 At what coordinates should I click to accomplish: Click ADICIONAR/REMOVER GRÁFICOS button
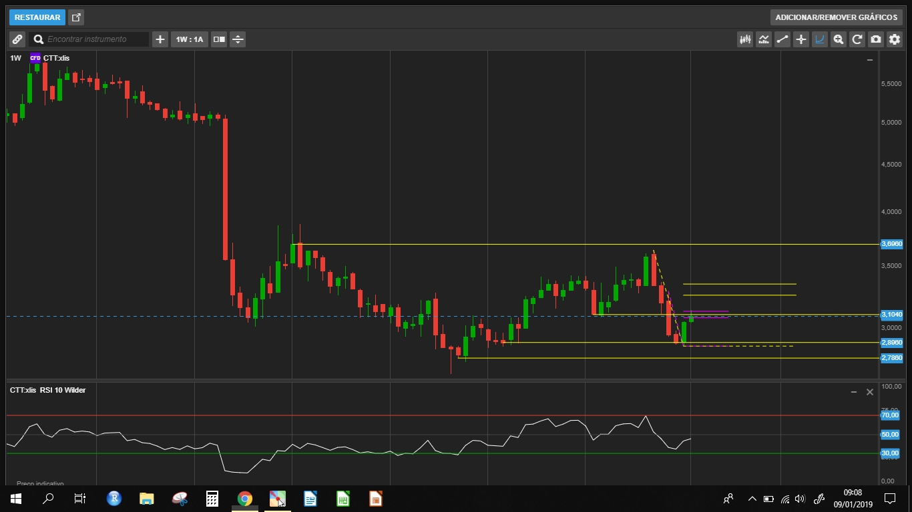(x=837, y=17)
